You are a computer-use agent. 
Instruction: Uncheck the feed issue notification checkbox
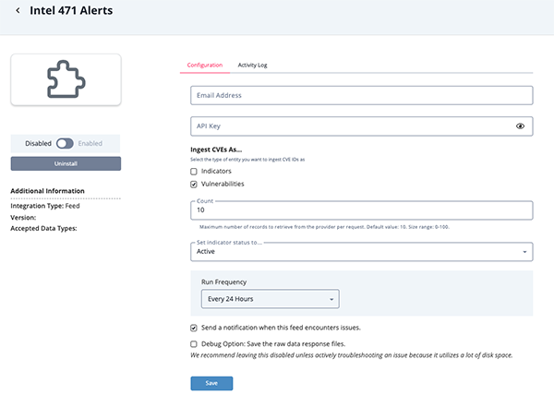point(194,328)
